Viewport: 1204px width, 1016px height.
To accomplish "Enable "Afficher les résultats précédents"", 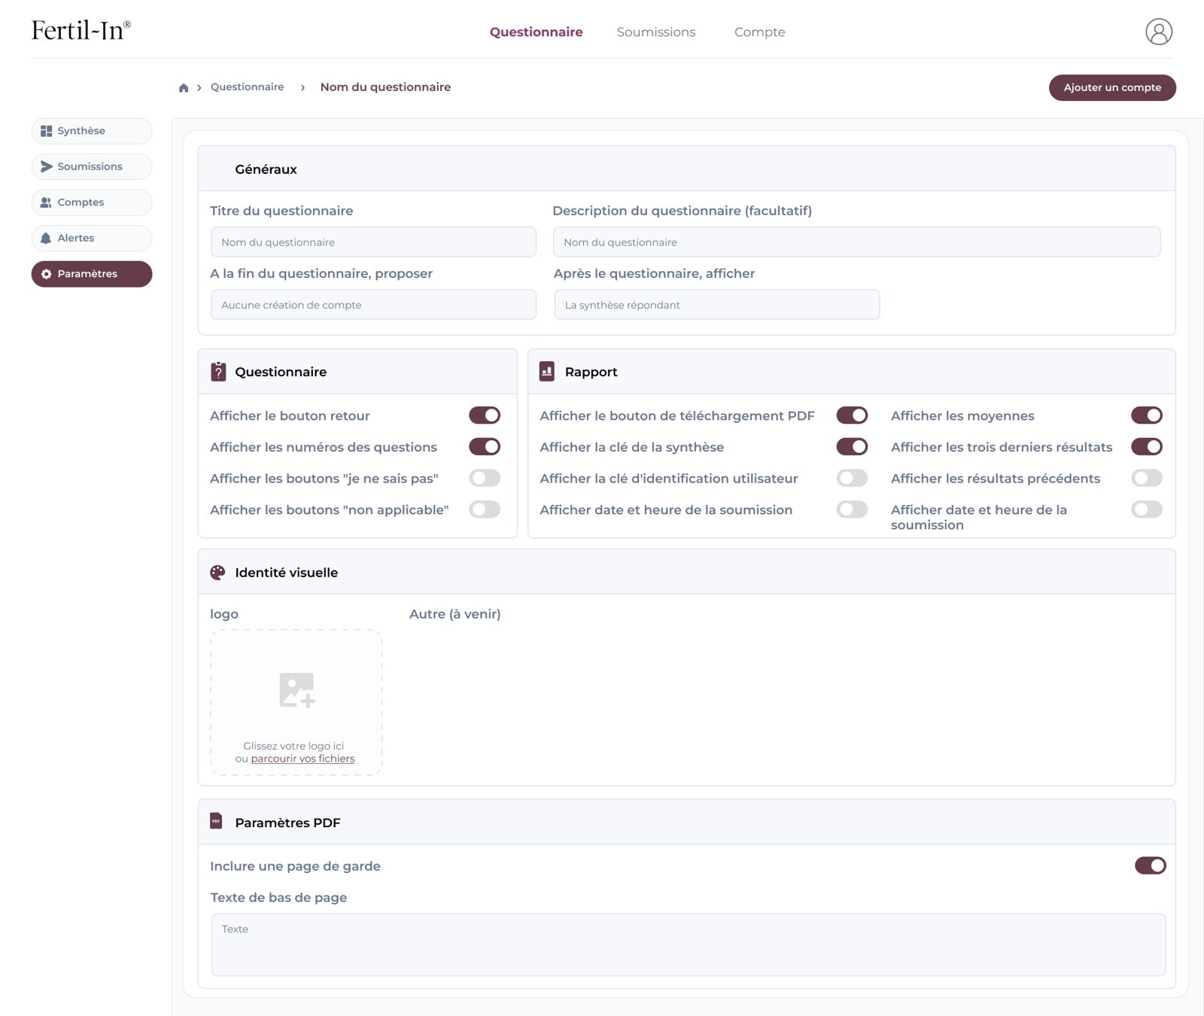I will 1147,478.
